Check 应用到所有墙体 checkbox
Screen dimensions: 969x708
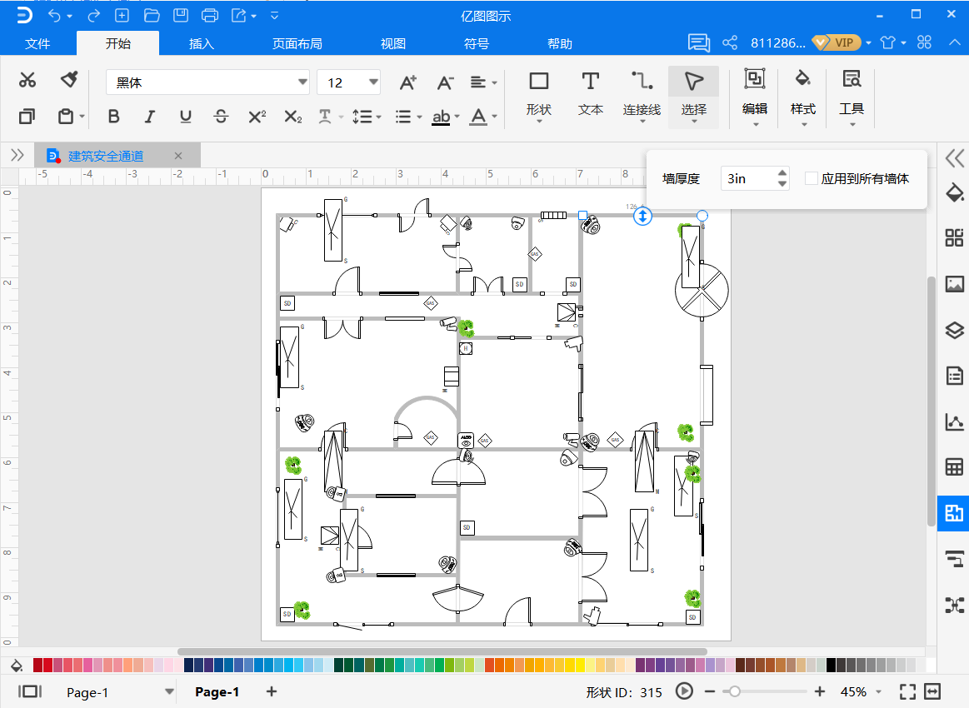click(x=812, y=178)
